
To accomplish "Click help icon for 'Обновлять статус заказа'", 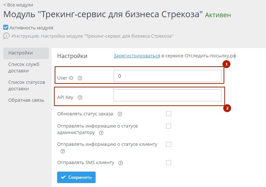I will (x=120, y=114).
